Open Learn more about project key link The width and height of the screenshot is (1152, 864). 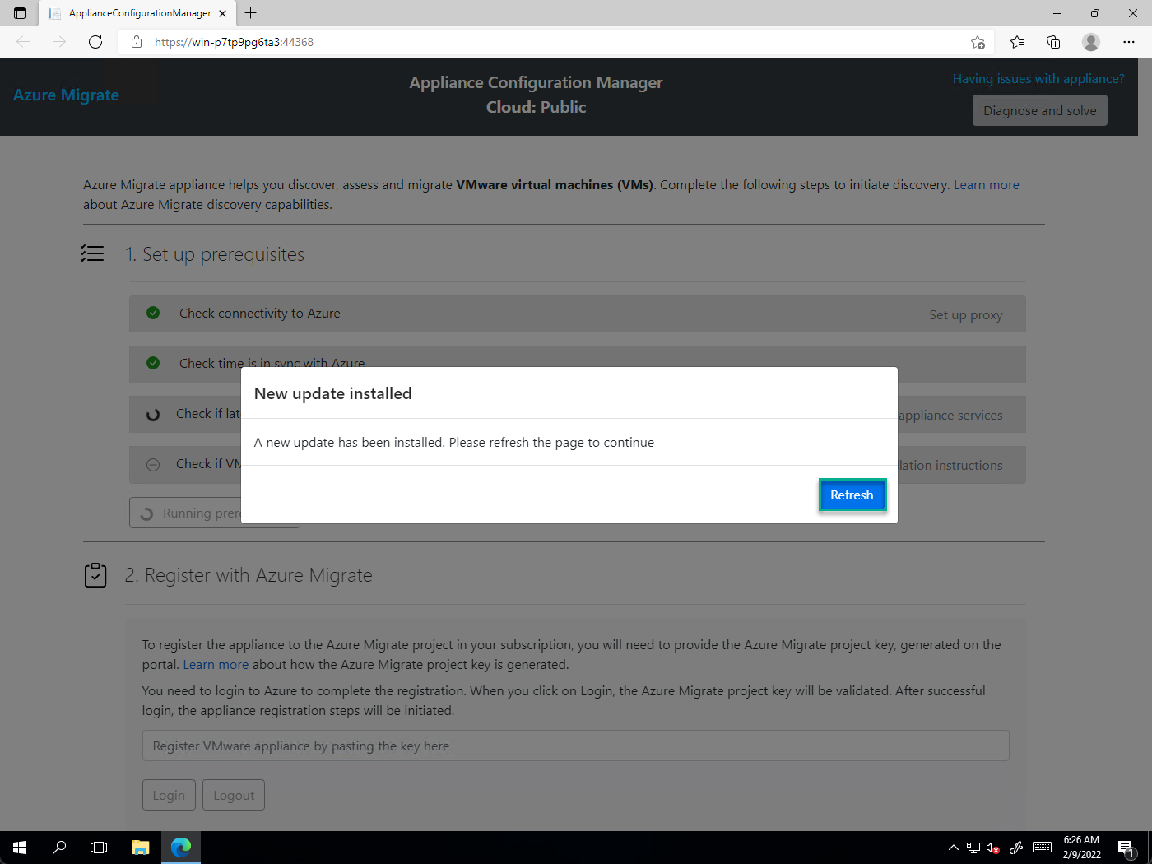point(216,665)
